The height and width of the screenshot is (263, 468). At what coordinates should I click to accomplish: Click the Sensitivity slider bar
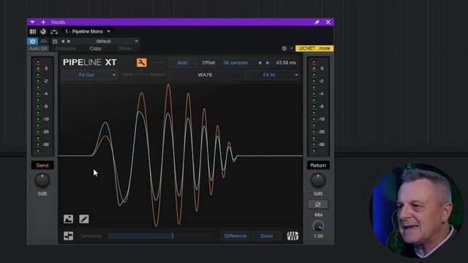point(162,236)
